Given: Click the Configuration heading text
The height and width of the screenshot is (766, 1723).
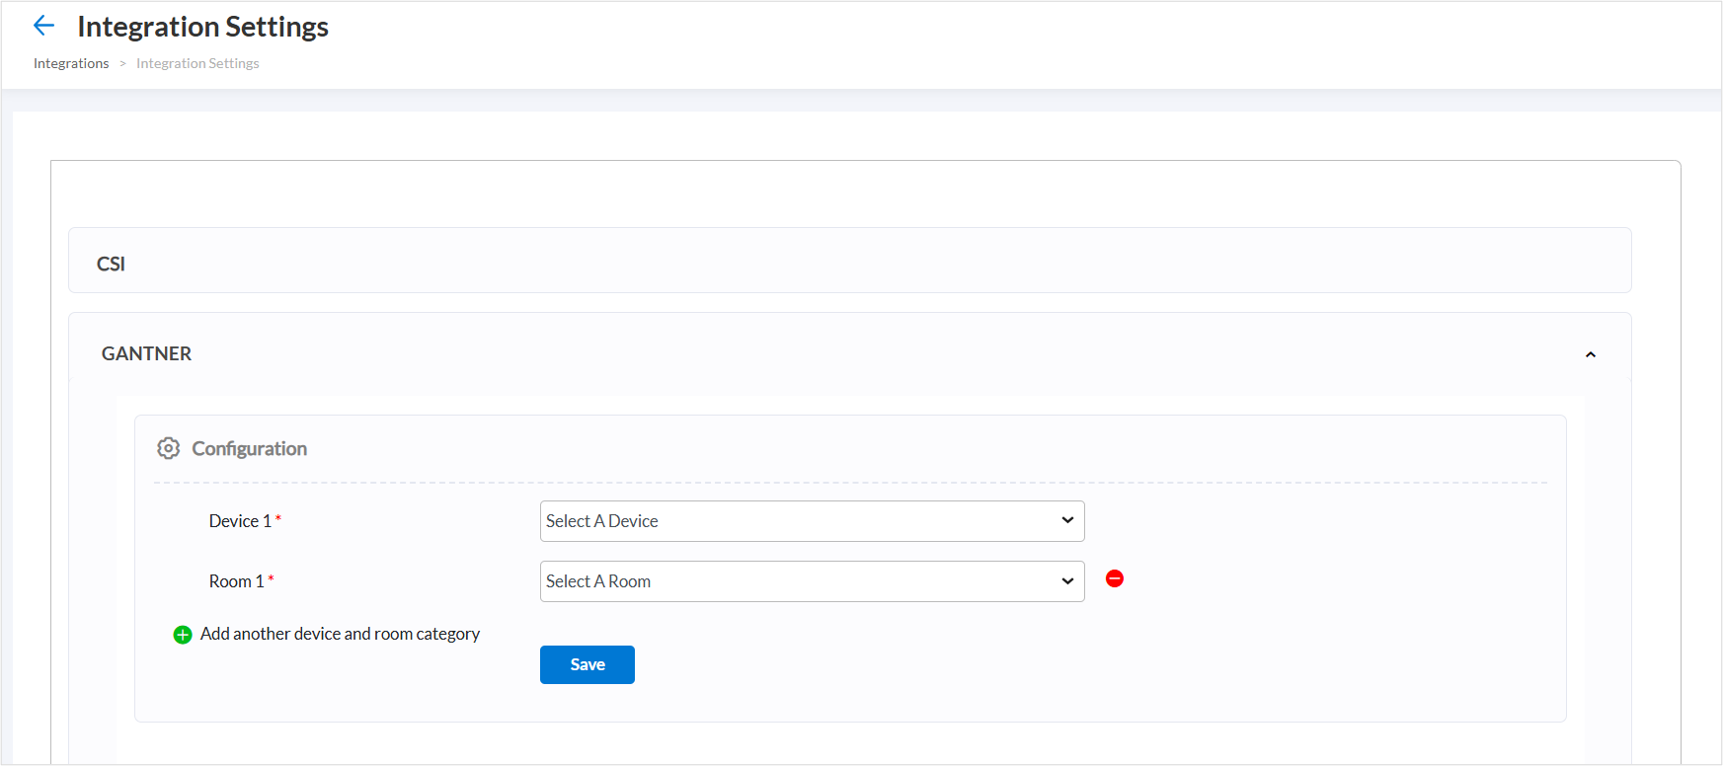Looking at the screenshot, I should (249, 448).
